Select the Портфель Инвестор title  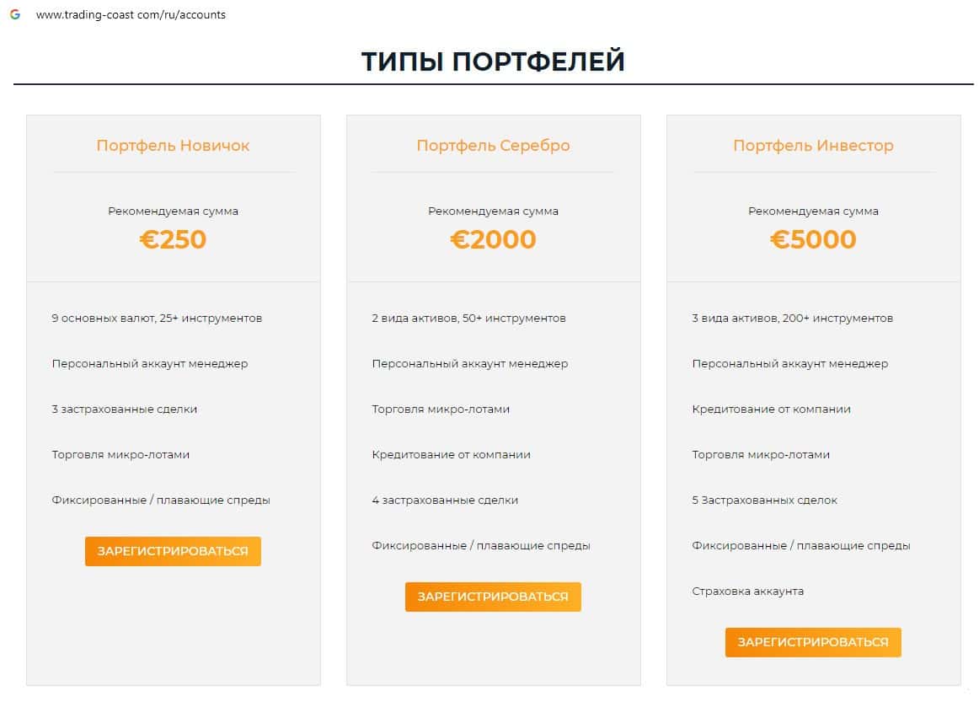pyautogui.click(x=813, y=145)
